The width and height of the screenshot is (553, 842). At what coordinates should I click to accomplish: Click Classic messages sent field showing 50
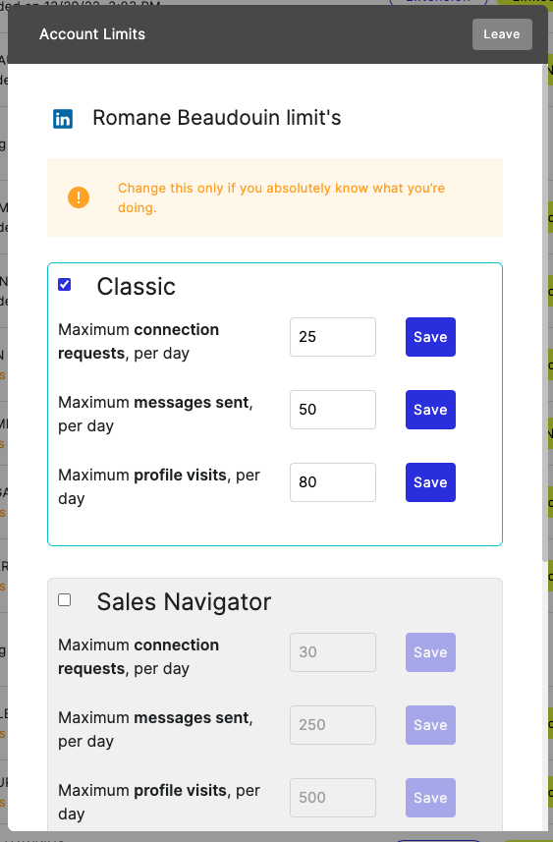333,410
